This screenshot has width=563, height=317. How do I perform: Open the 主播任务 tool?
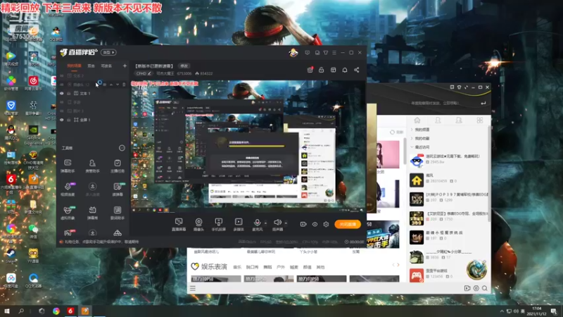point(118,166)
